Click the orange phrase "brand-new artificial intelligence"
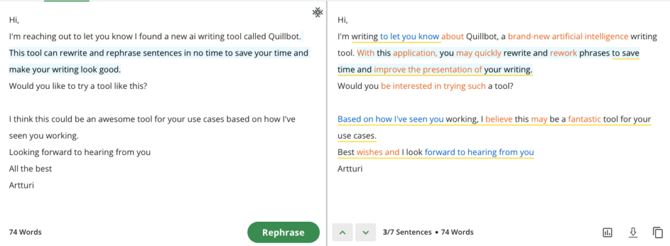 click(x=568, y=37)
